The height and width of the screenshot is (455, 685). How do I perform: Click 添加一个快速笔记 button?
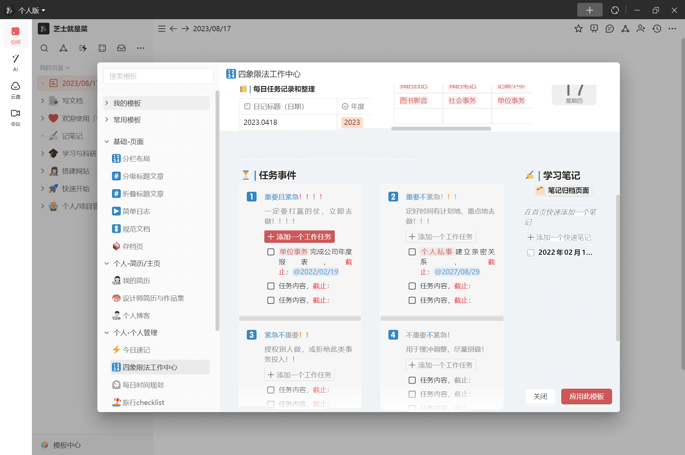click(x=559, y=238)
